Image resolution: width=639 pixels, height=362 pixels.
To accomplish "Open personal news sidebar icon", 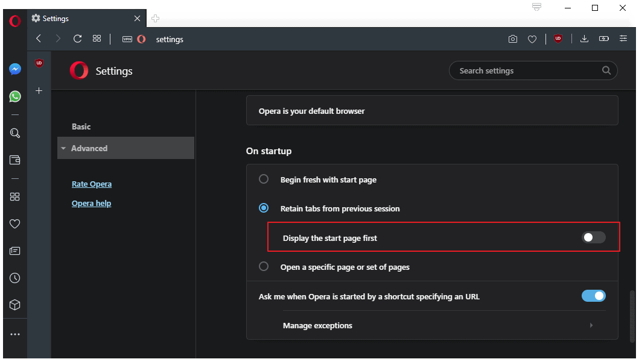I will pos(15,251).
